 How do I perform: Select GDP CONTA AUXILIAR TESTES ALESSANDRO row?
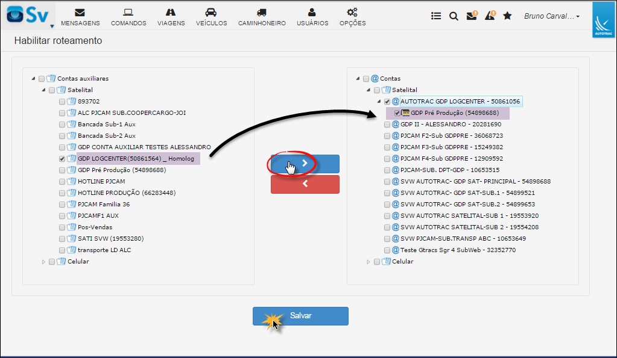click(144, 147)
